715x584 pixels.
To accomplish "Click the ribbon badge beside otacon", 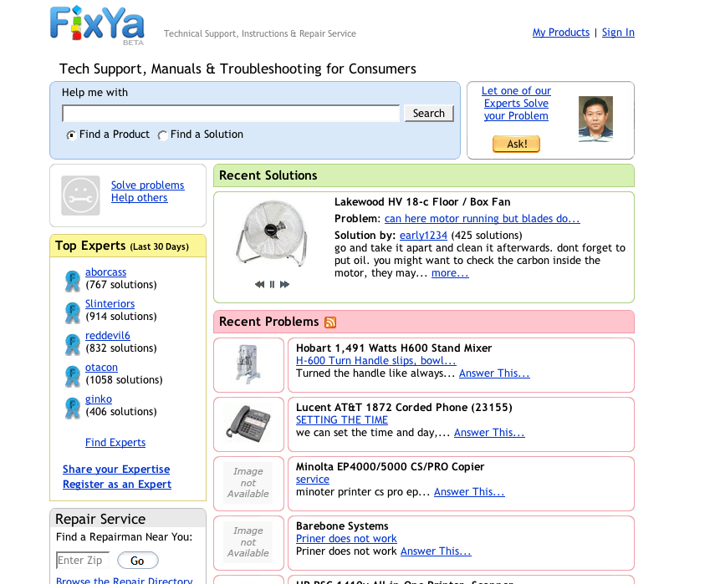I will [73, 376].
